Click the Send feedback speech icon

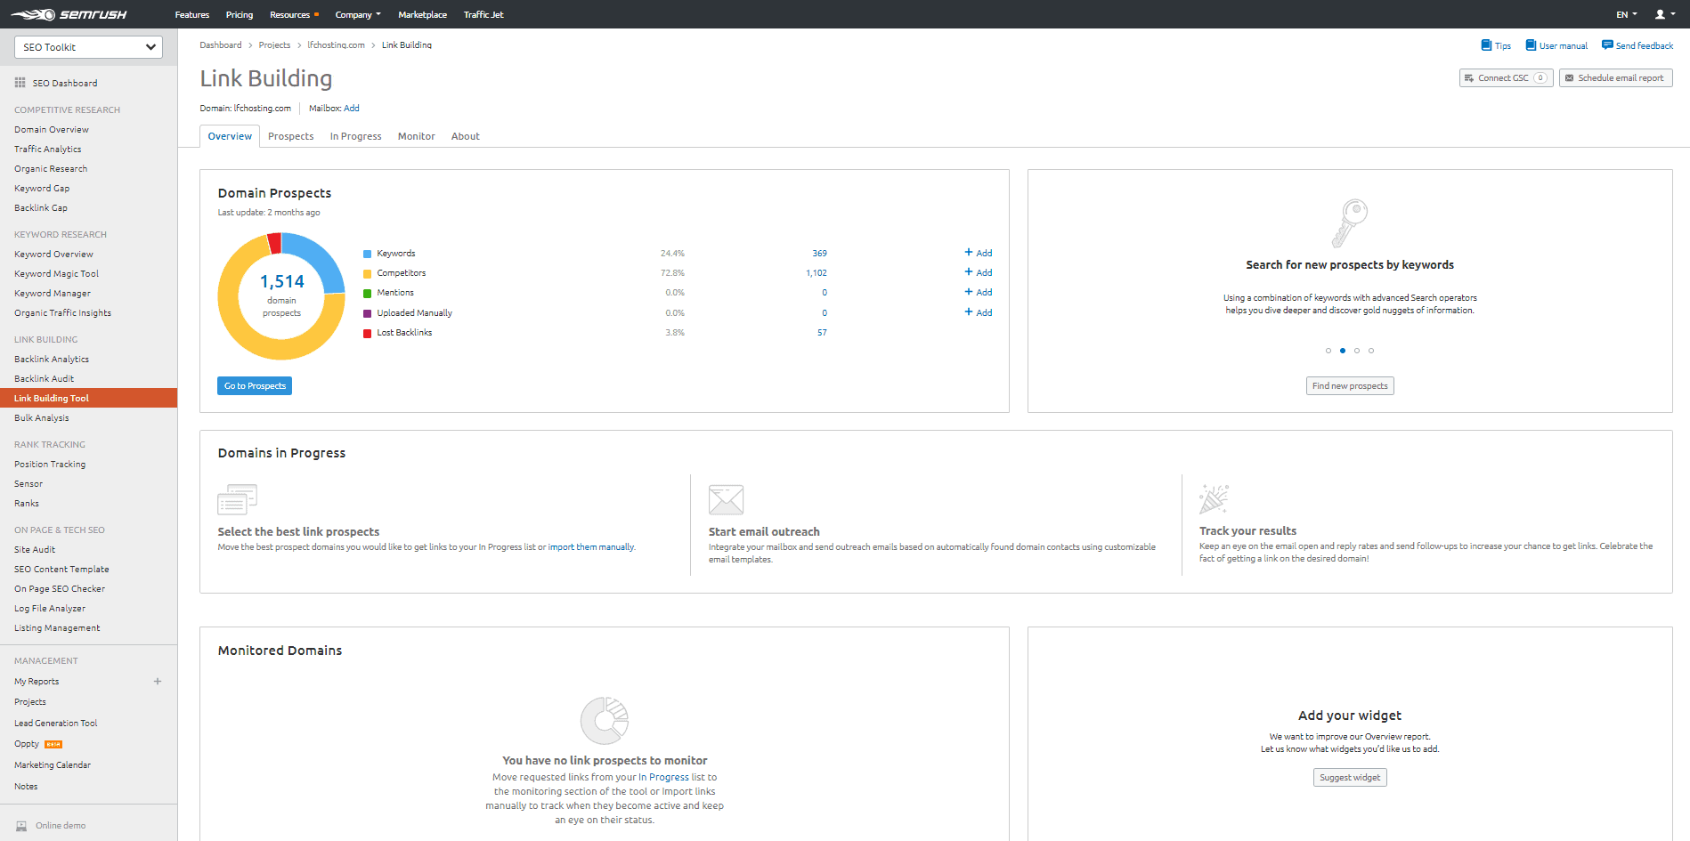pos(1607,45)
